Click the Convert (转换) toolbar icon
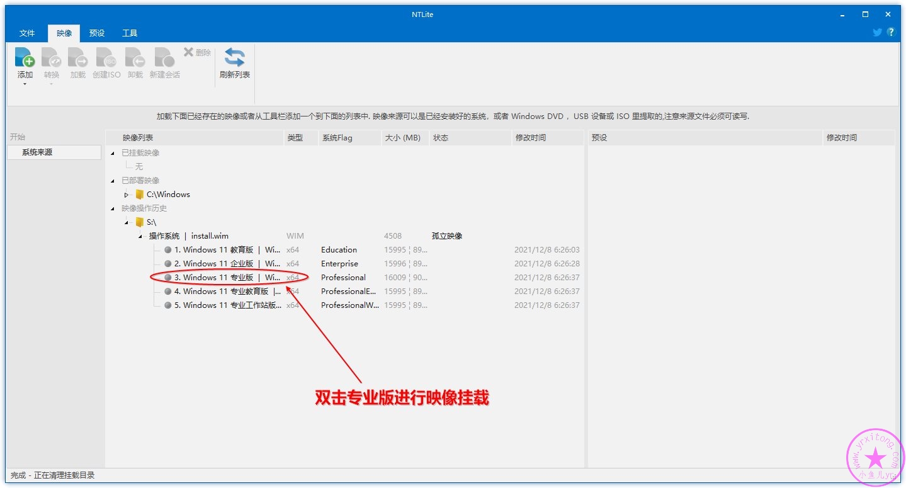 (x=51, y=57)
